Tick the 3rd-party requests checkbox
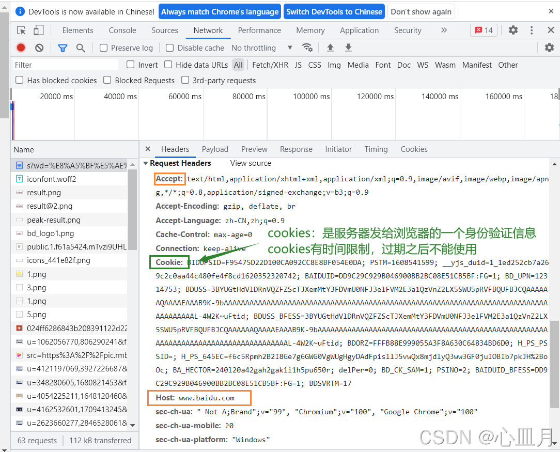Image resolution: width=560 pixels, height=452 pixels. pyautogui.click(x=185, y=80)
